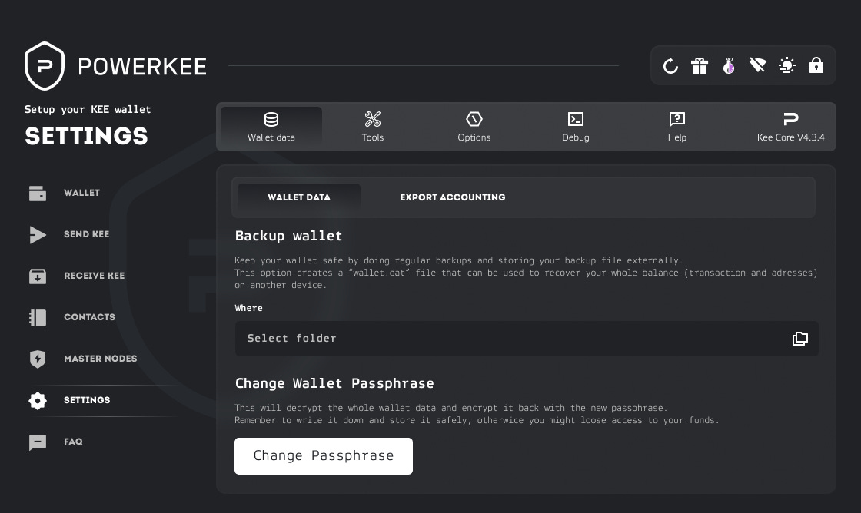Select SETTINGS in the sidebar
The height and width of the screenshot is (513, 861).
click(x=87, y=400)
